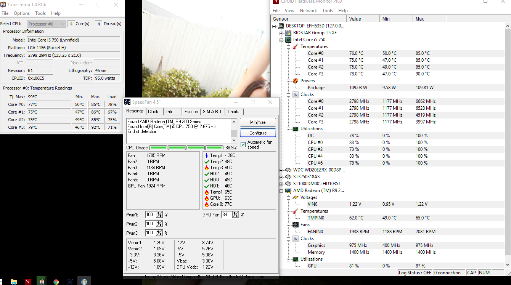Screen dimensions: 511x285
Task: Click the Pwm1 percentage input field
Action: tap(150, 215)
